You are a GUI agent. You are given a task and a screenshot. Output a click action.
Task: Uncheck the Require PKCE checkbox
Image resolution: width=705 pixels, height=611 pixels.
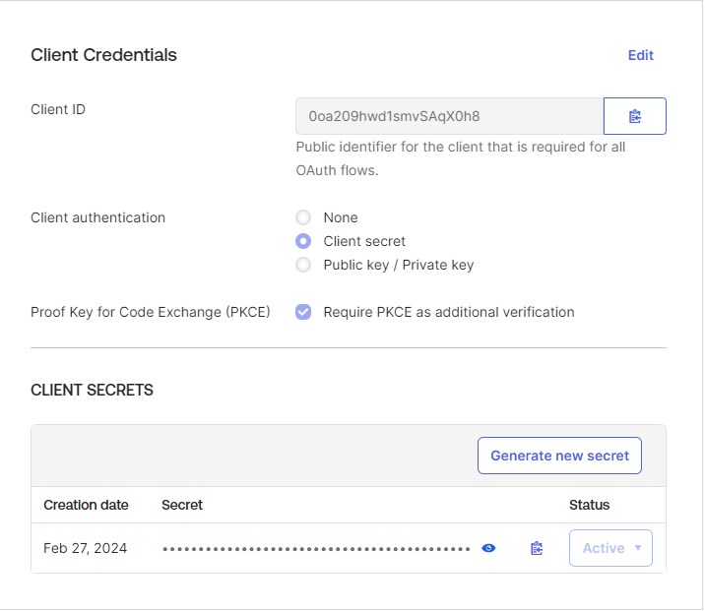click(x=303, y=312)
